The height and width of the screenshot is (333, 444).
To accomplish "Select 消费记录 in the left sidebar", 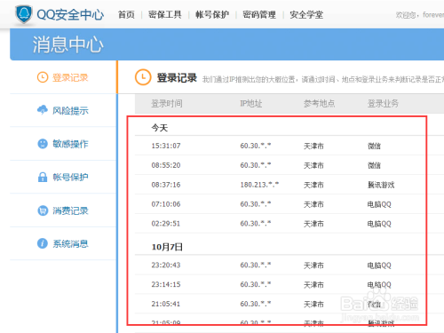I will (70, 210).
